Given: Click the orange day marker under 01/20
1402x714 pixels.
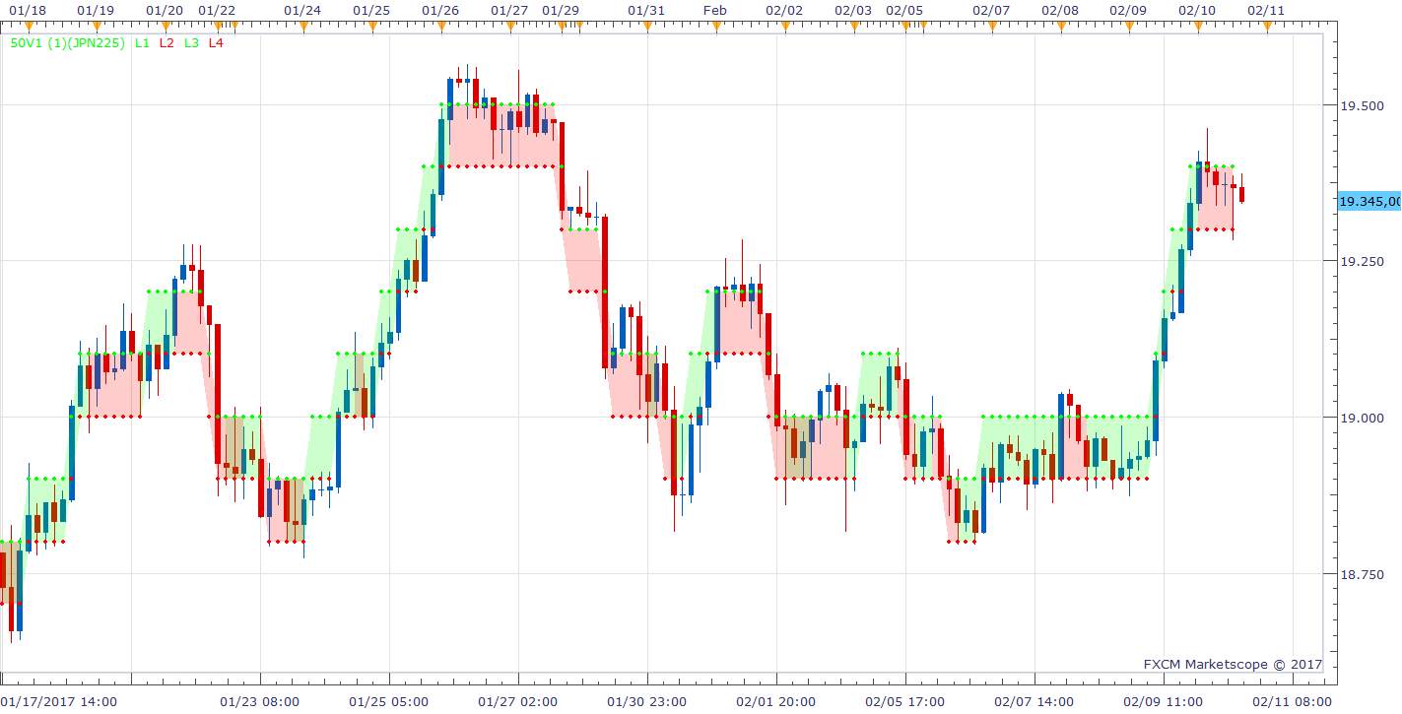Looking at the screenshot, I should (x=165, y=28).
